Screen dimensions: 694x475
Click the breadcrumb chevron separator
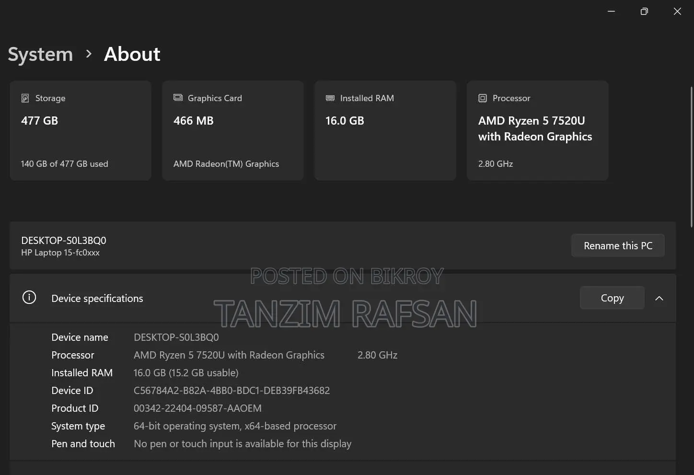pos(89,54)
